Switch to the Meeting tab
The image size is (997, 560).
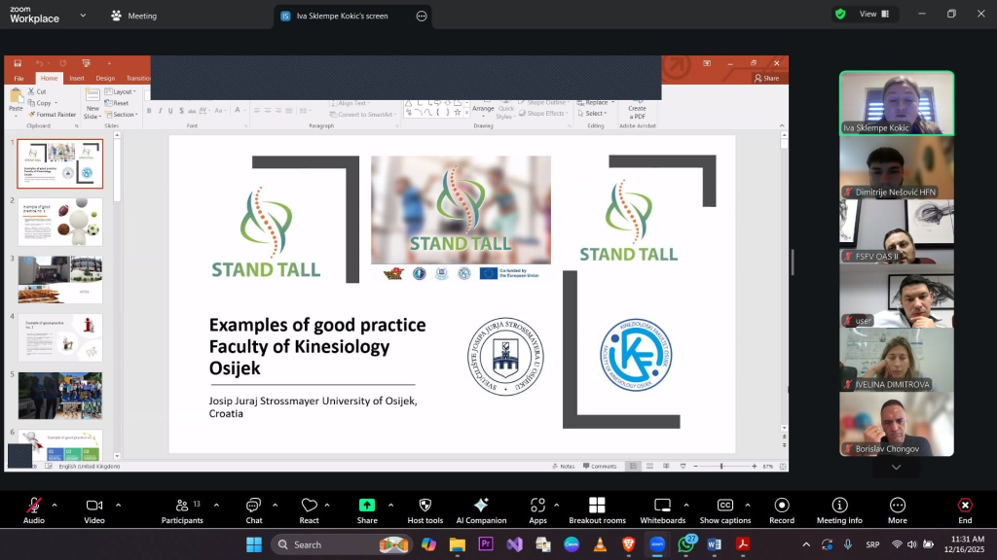pyautogui.click(x=133, y=16)
